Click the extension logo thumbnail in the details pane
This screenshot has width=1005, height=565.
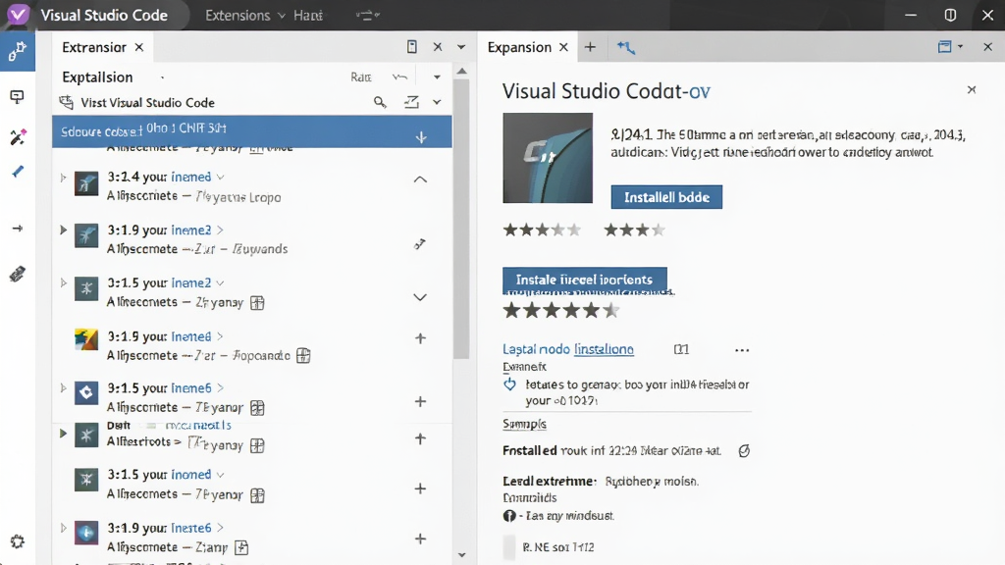tap(548, 158)
